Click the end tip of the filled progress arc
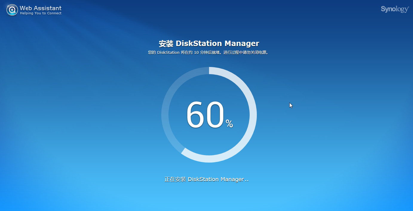 [184, 151]
